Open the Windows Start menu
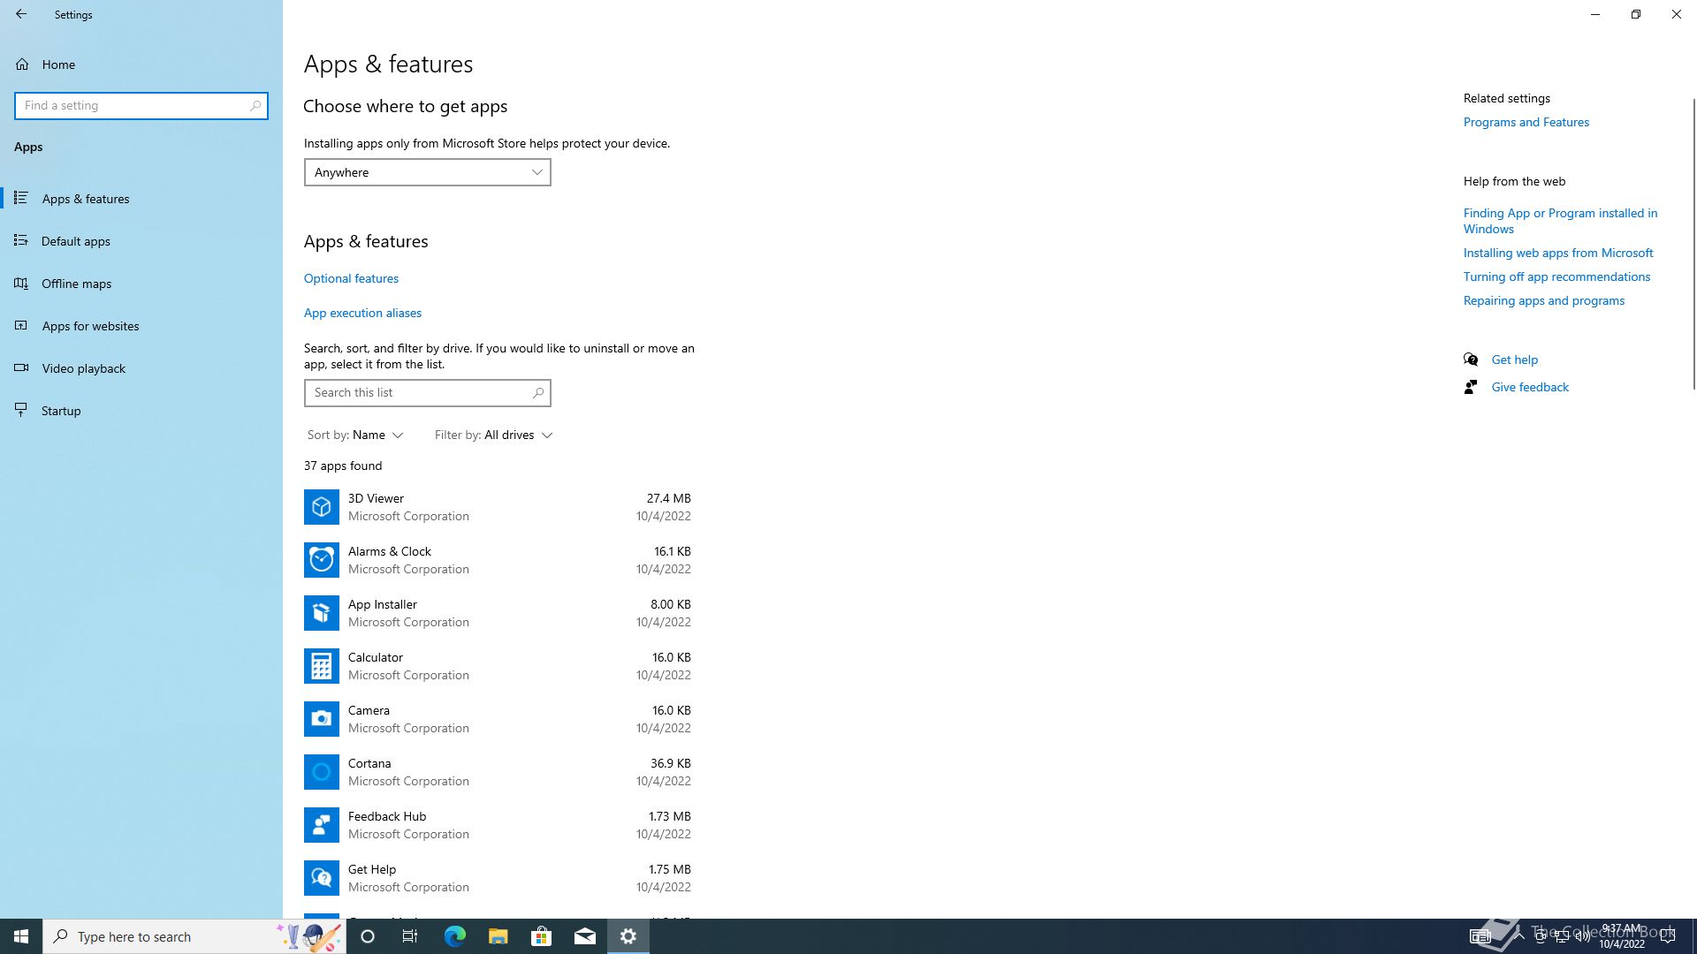This screenshot has width=1697, height=954. 21,936
